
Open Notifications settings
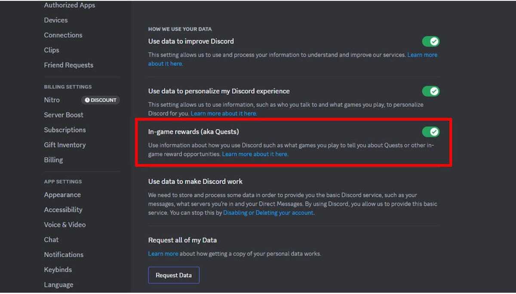[64, 255]
